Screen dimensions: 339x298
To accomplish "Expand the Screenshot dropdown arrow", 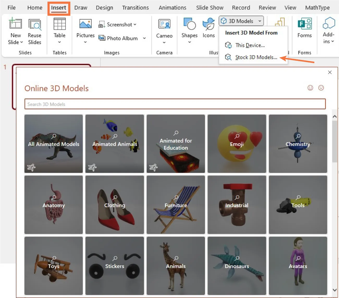I will [135, 24].
